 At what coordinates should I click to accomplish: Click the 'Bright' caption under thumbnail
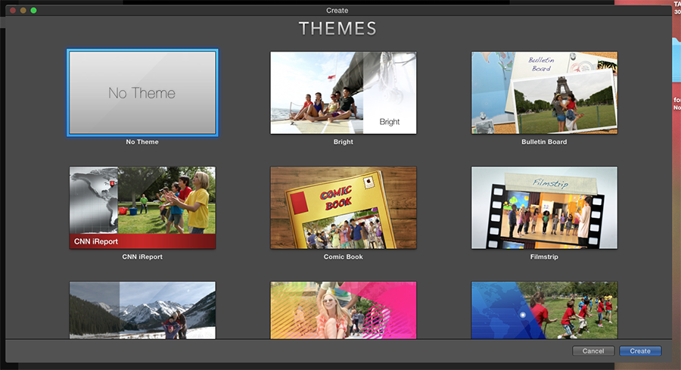343,141
